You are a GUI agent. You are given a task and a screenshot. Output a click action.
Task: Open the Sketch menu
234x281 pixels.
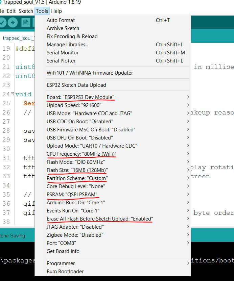point(26,11)
